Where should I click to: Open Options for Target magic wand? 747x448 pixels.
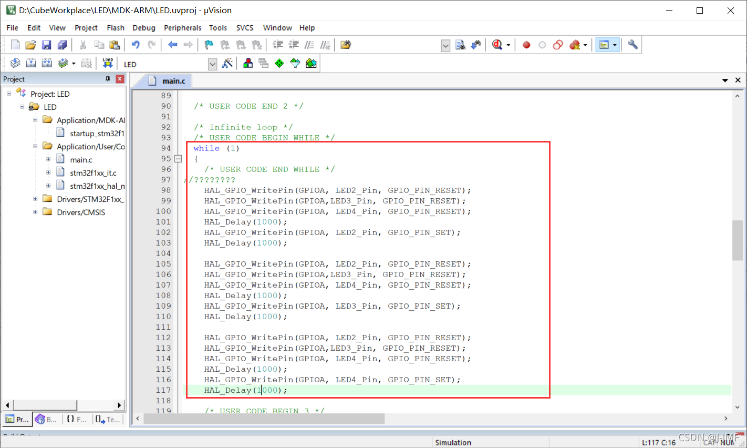click(x=227, y=63)
